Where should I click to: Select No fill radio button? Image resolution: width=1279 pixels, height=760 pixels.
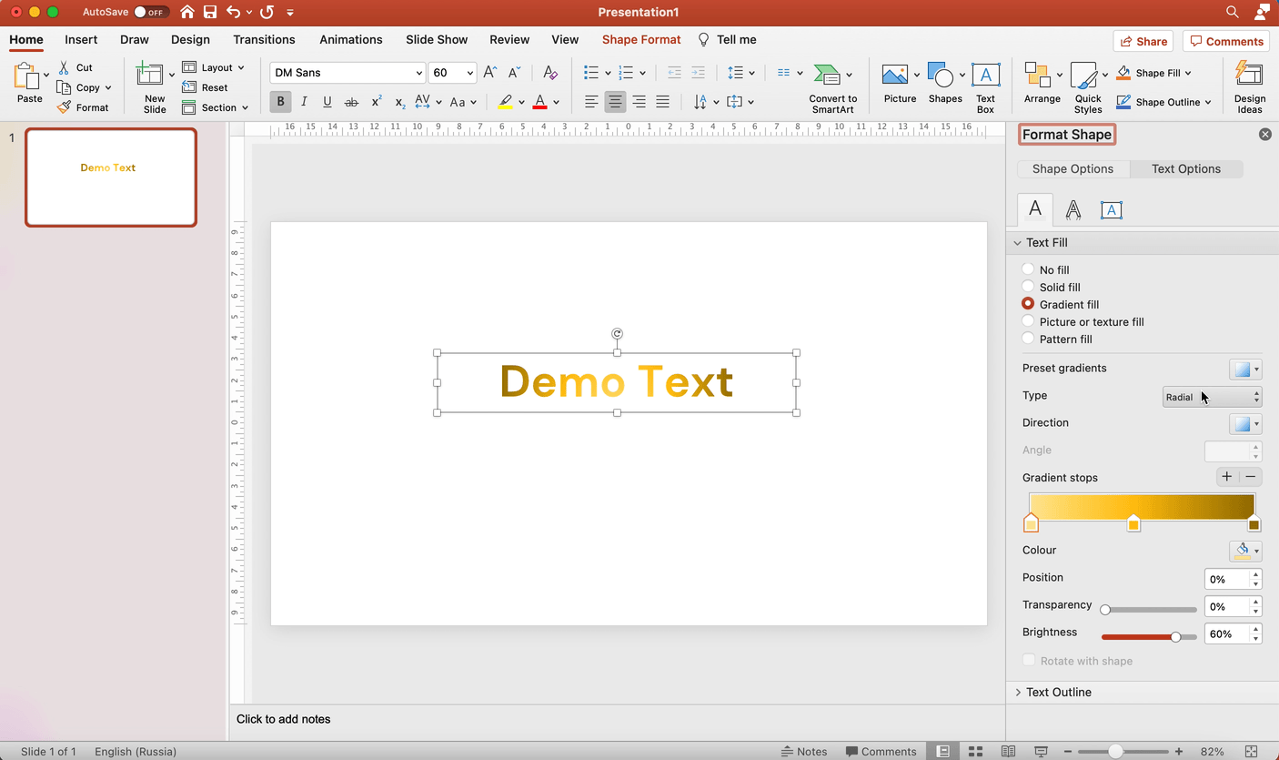[1028, 269]
